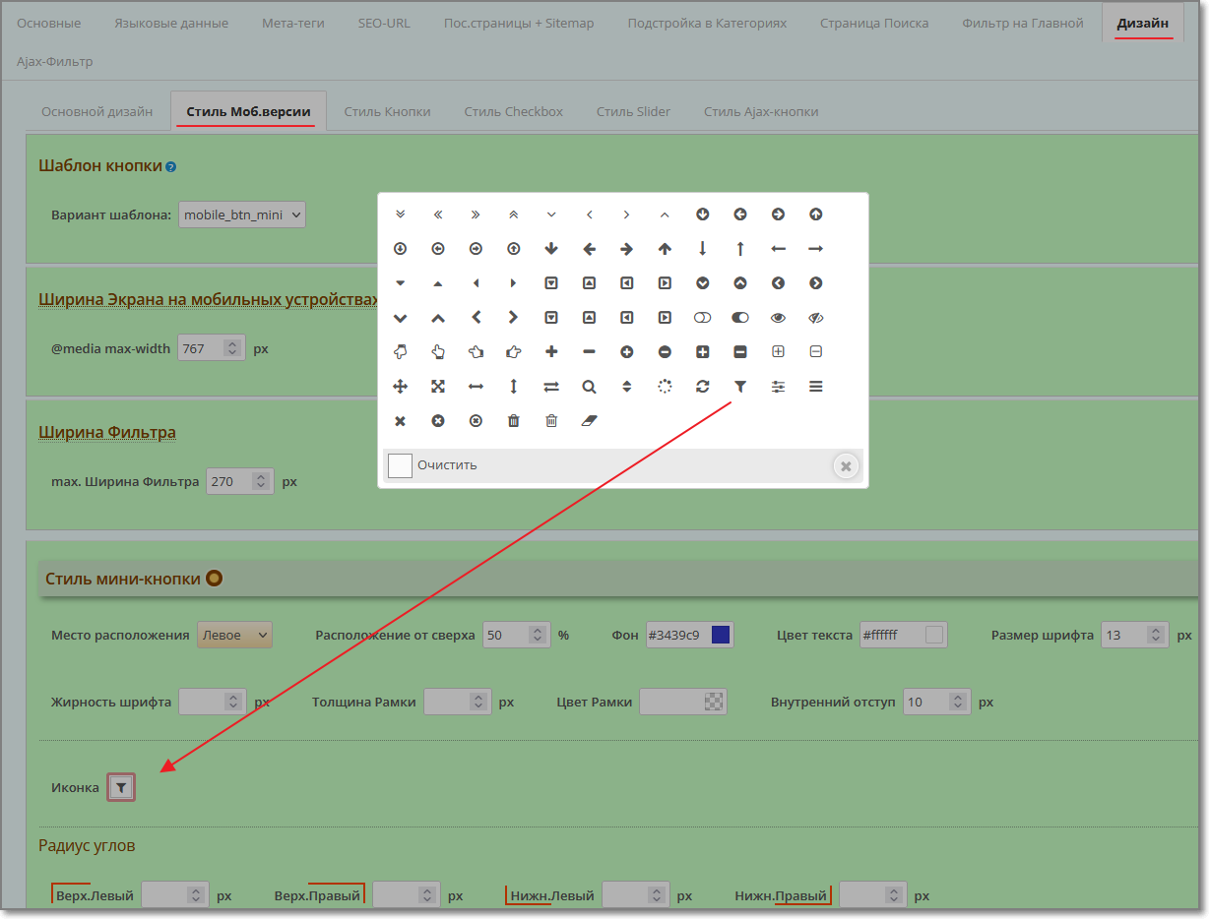Select the hamburger bars icon
The width and height of the screenshot is (1209, 919).
(x=815, y=387)
